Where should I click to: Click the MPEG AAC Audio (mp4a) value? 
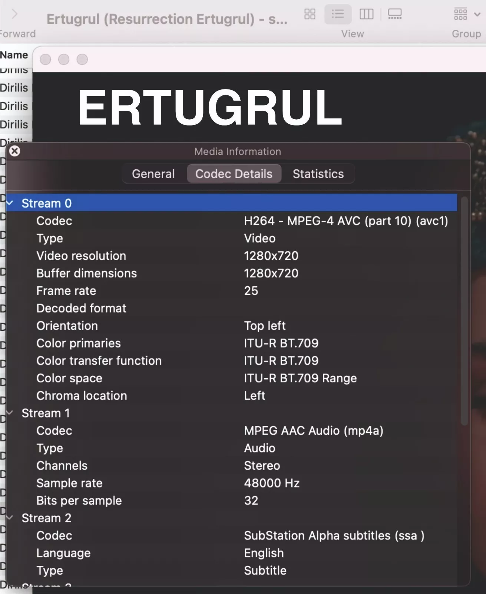click(x=314, y=431)
